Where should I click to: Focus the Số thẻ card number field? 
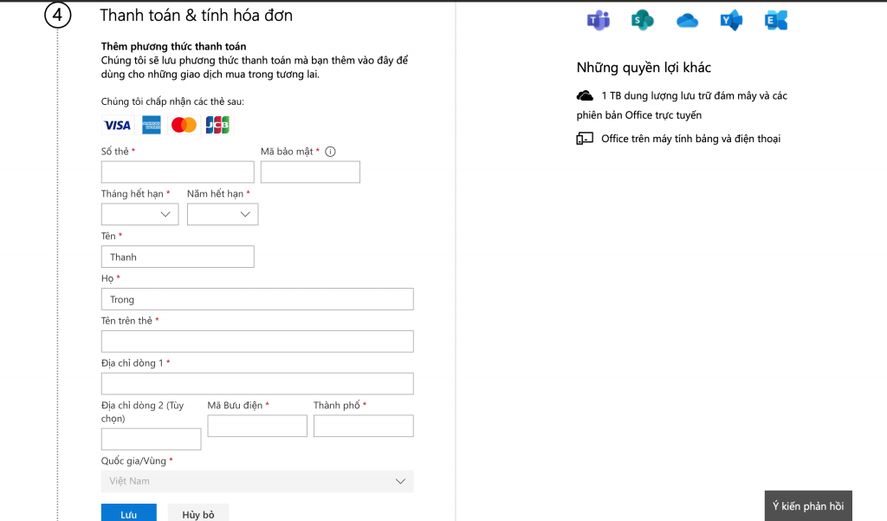coord(178,172)
